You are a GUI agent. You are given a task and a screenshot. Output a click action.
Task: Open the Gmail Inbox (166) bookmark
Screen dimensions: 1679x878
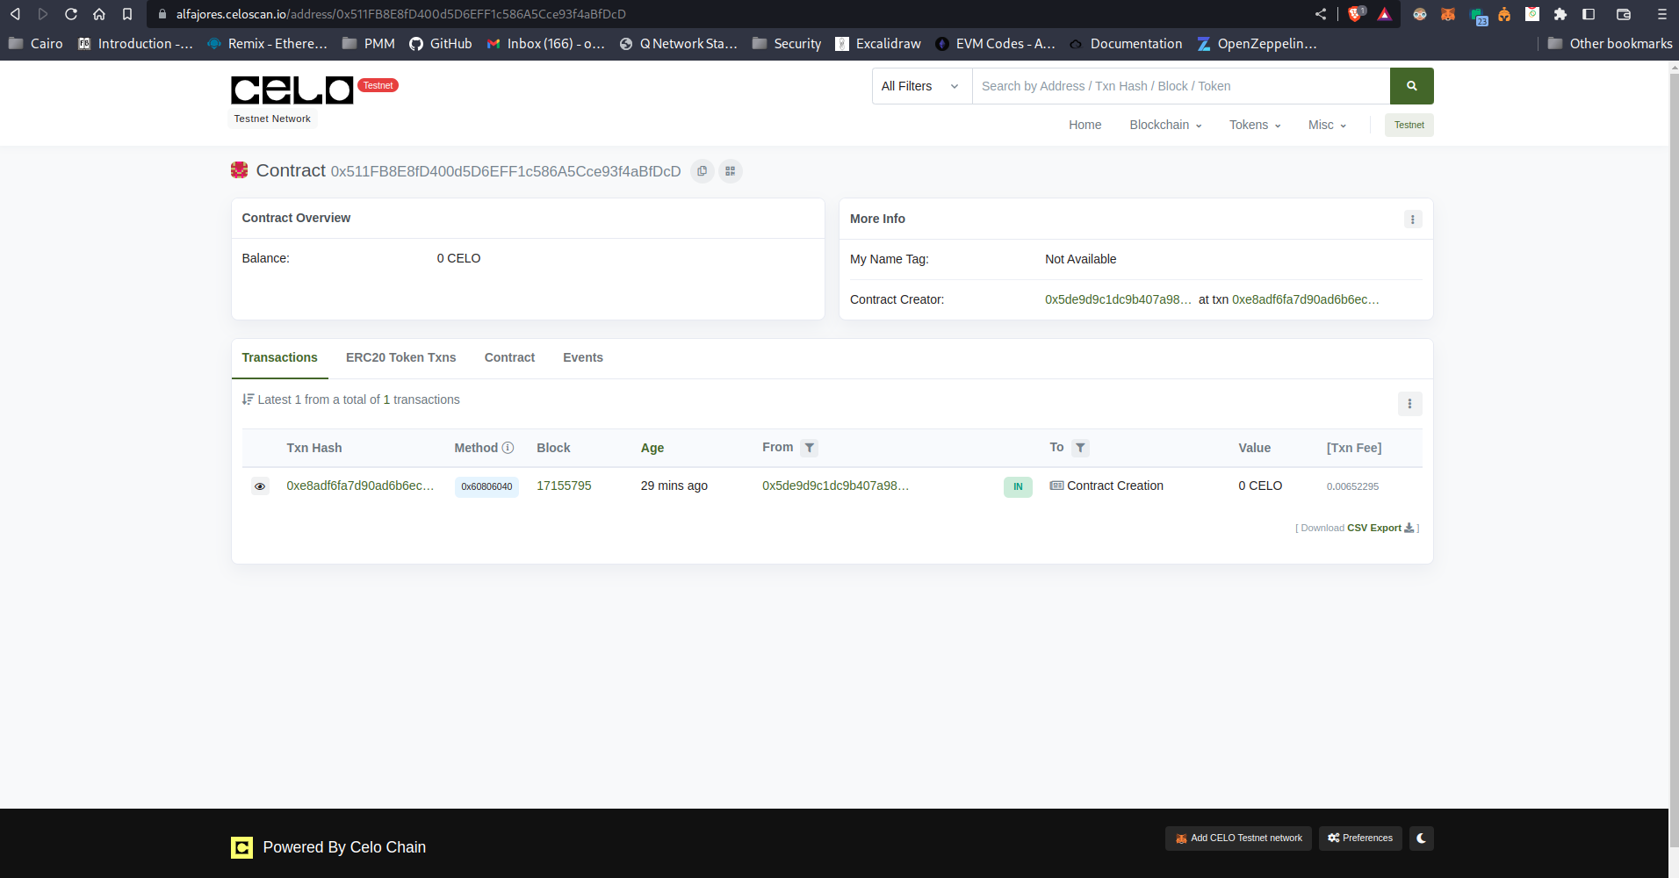546,44
